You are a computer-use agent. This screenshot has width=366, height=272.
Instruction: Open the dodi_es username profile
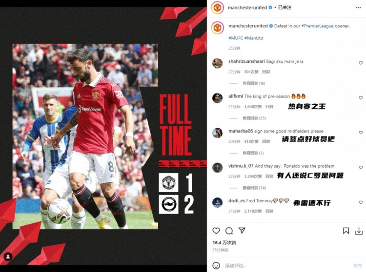pos(237,201)
